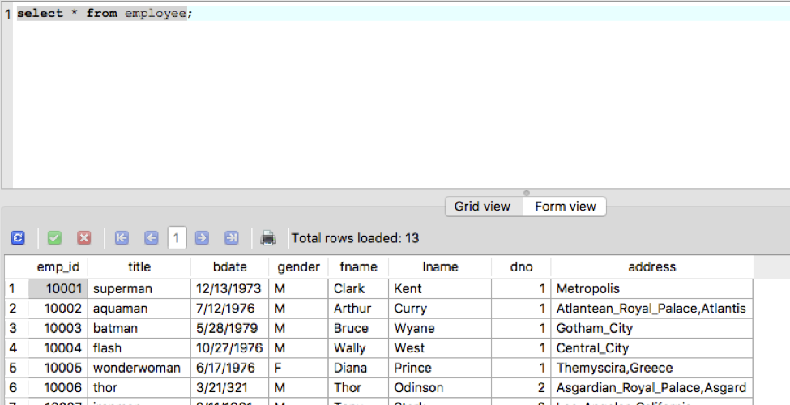Select last name Wyane cell

coord(440,328)
